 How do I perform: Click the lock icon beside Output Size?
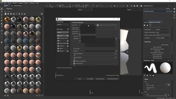(x=98, y=25)
